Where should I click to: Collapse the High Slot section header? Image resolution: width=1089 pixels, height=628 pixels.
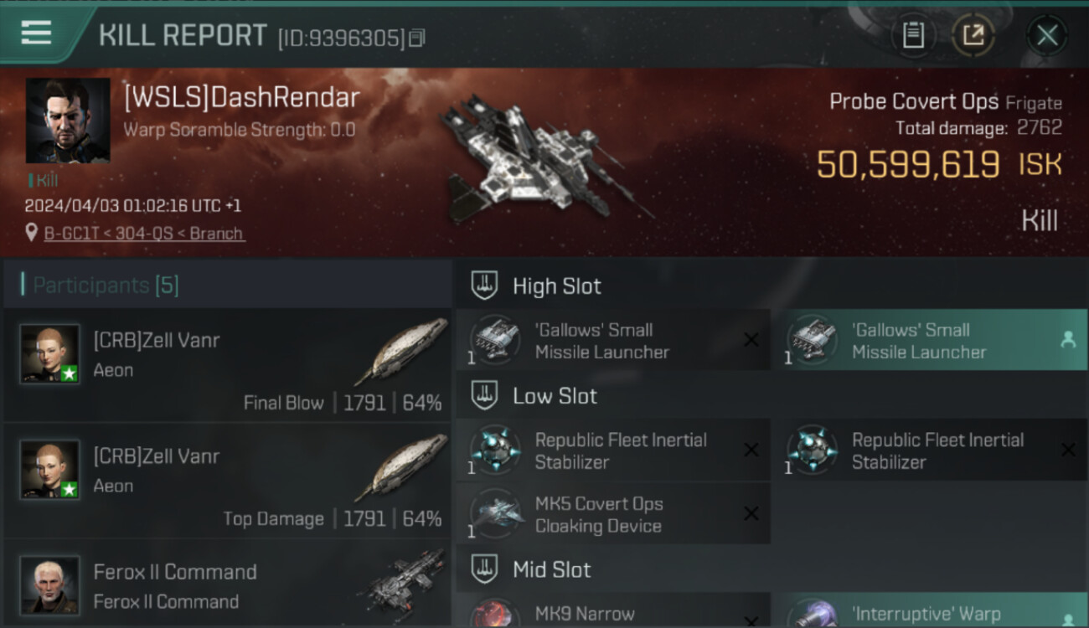(x=772, y=286)
